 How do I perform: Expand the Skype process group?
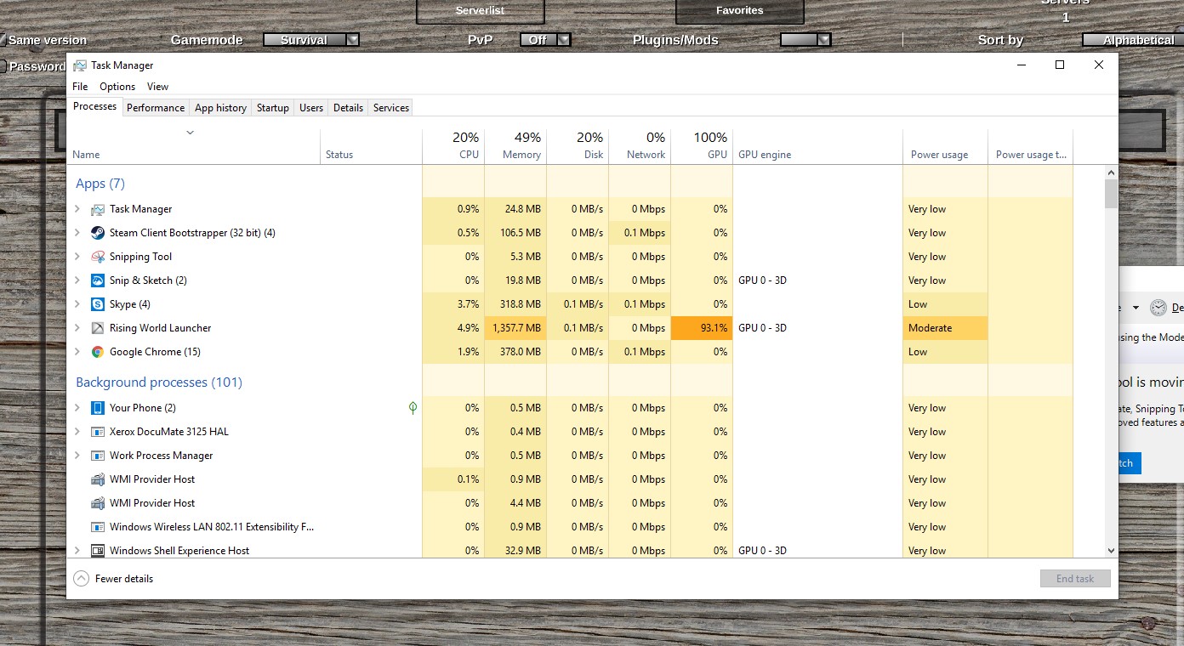77,304
